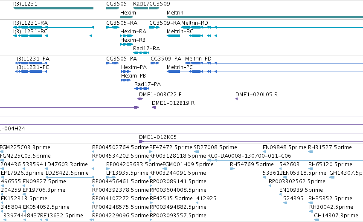Image resolution: width=363 pixels, height=222 pixels.
Task: Open EST EP19706.3prime
Action: (44, 190)
